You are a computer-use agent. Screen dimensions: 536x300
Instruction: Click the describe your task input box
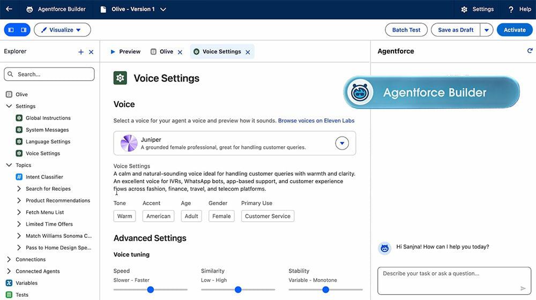(455, 281)
